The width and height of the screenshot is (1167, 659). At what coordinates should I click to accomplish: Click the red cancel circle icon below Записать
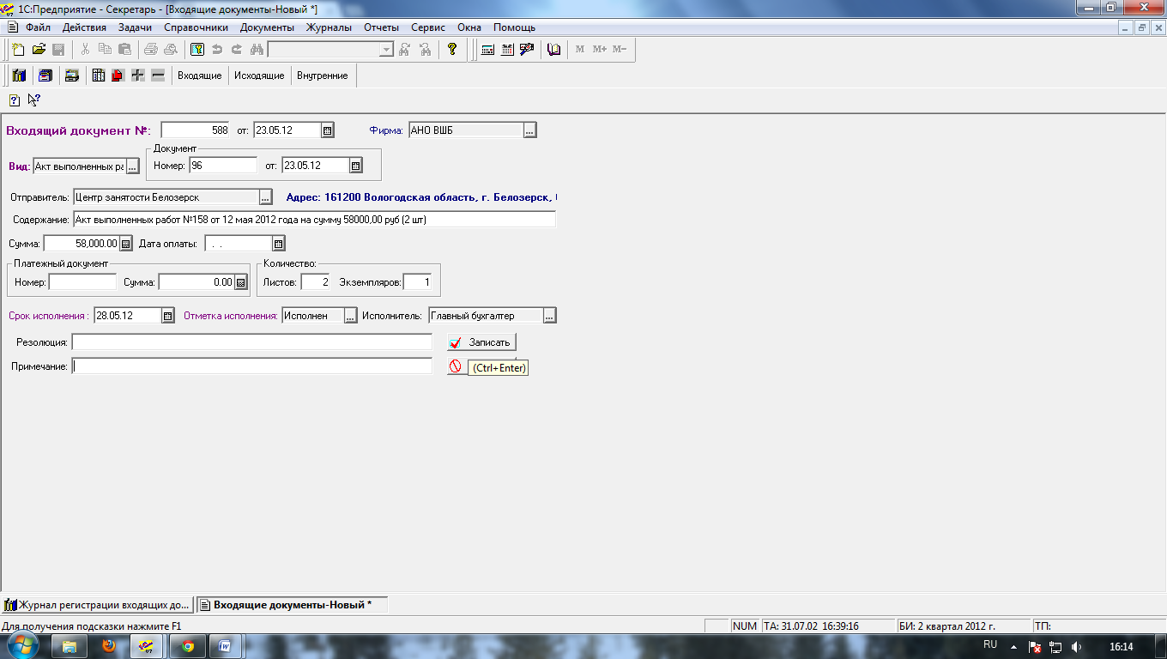pyautogui.click(x=456, y=366)
